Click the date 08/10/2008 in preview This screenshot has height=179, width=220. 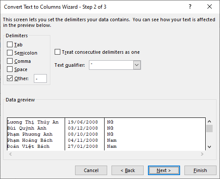(83, 134)
